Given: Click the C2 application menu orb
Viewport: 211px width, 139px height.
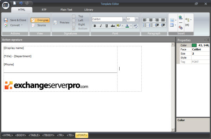Looking at the screenshot, I should click(6, 5).
